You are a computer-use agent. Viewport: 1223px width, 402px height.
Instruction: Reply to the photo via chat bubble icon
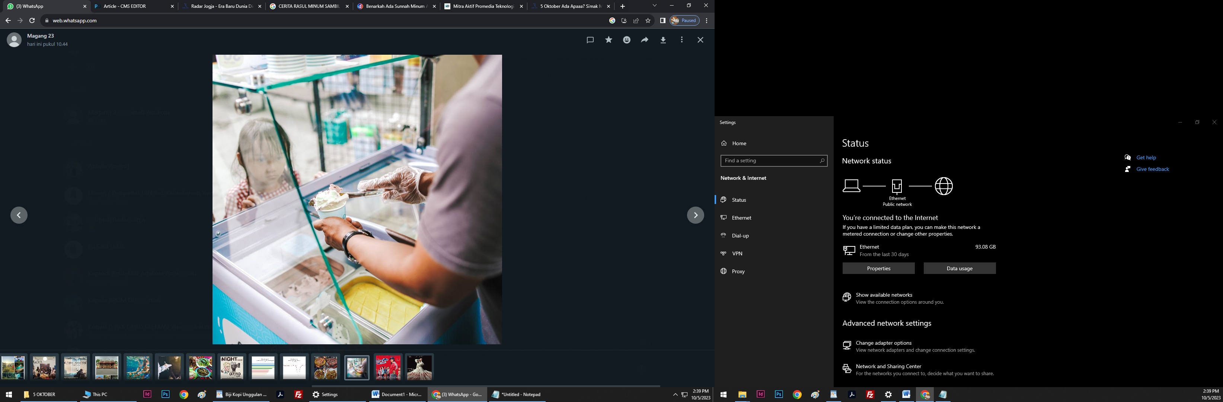(590, 40)
